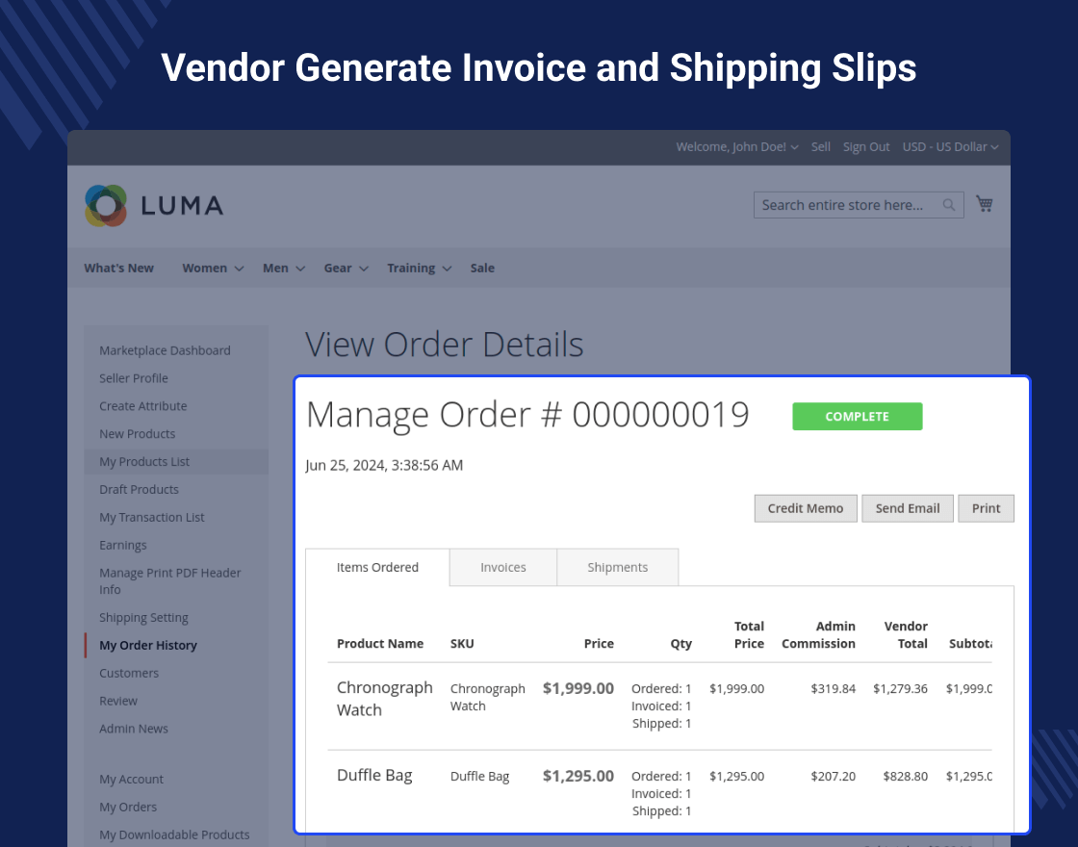Click the Print button
The height and width of the screenshot is (847, 1078).
(x=986, y=508)
